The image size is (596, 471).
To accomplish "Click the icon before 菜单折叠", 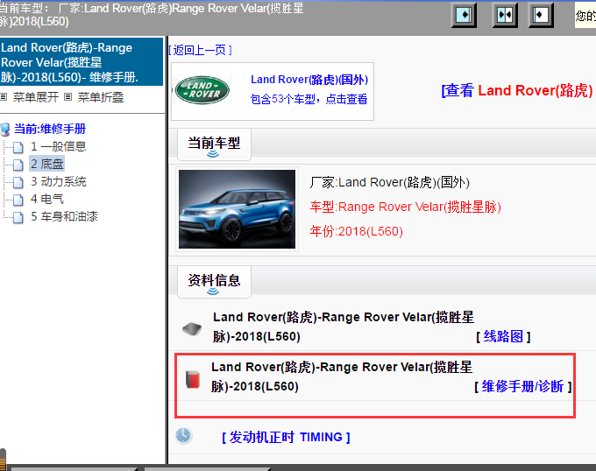I will (x=68, y=97).
